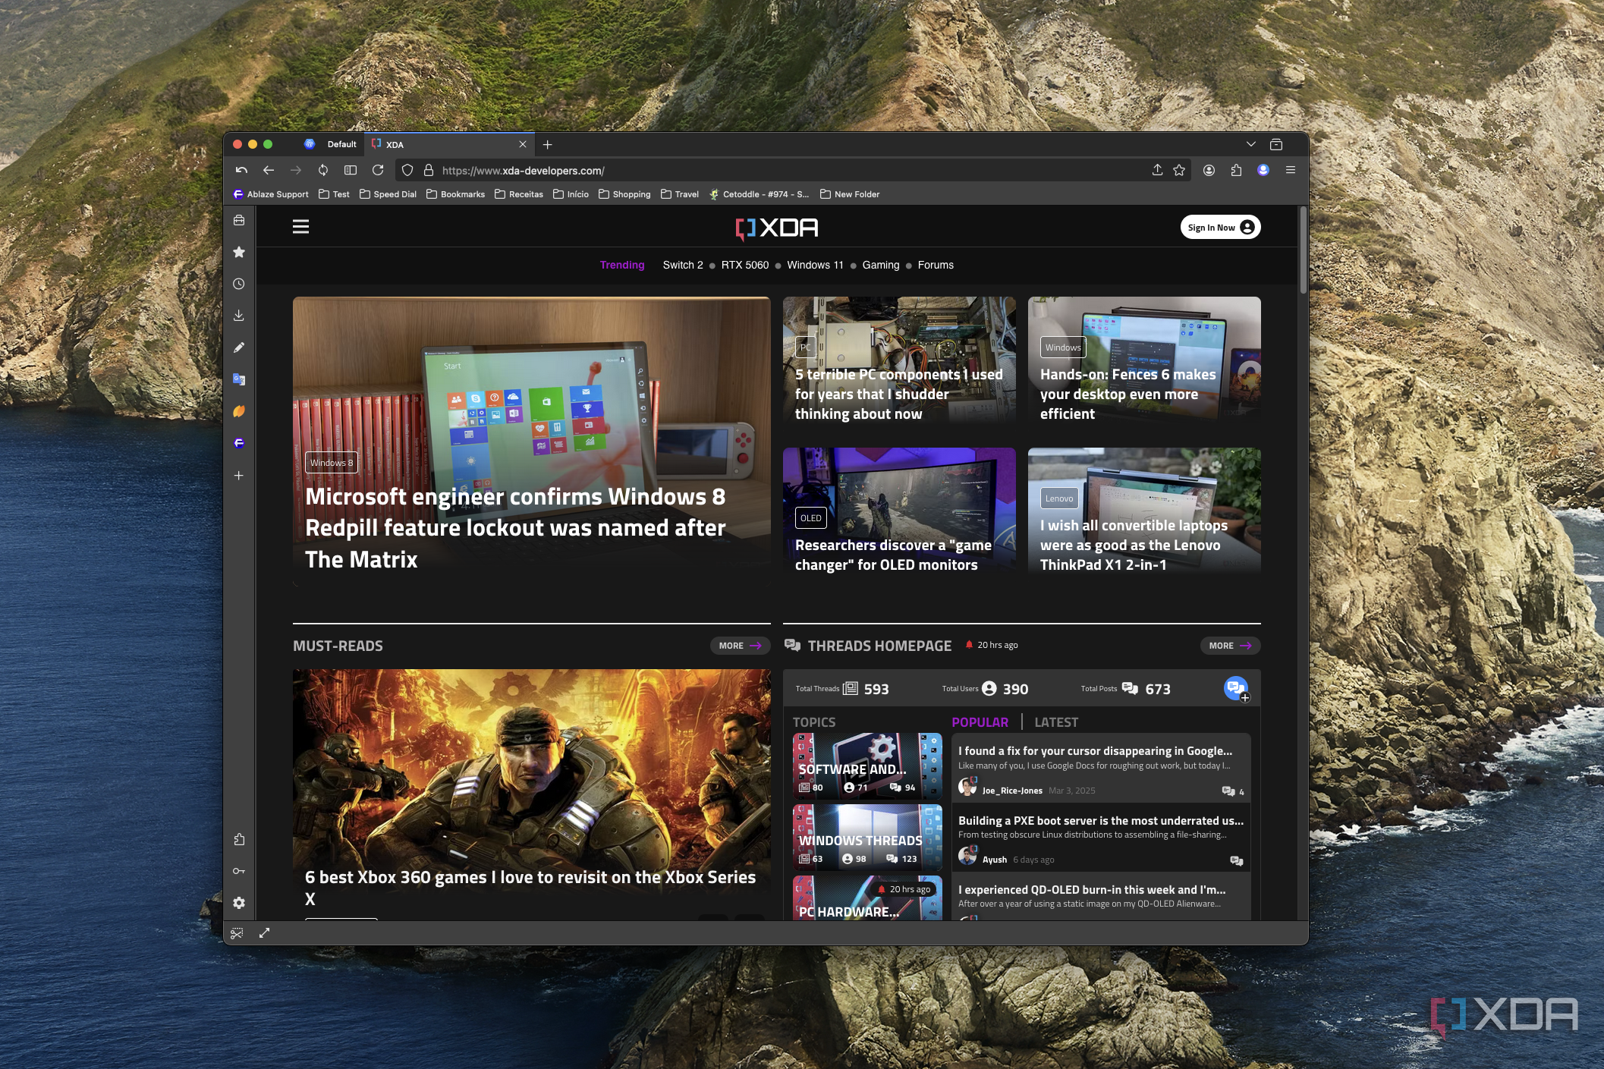The height and width of the screenshot is (1069, 1604).
Task: Expand the Travel bookmarks folder
Action: [680, 194]
